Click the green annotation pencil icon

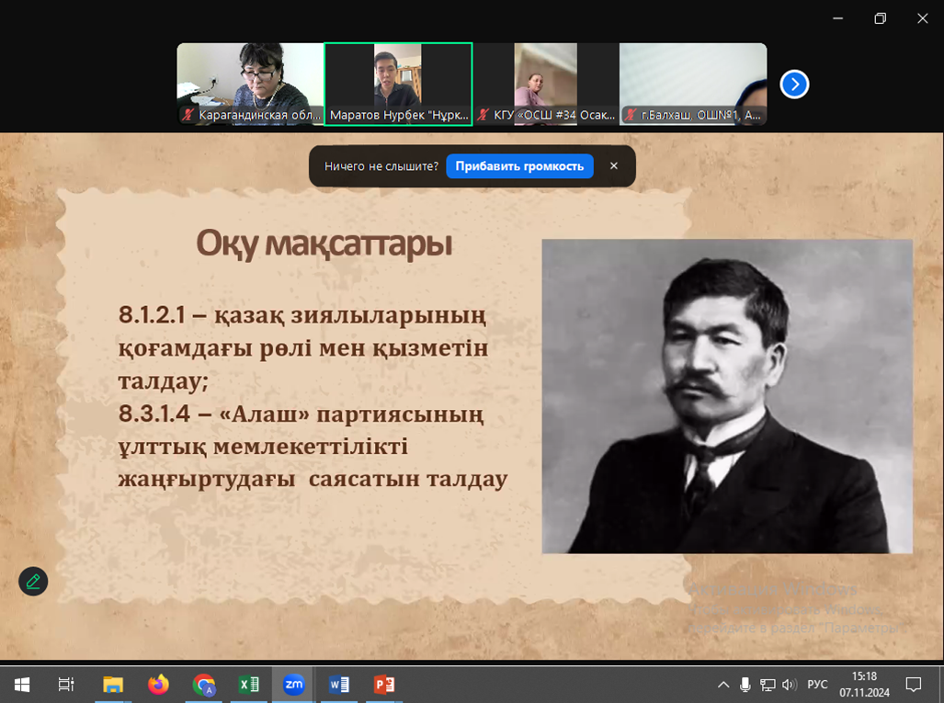click(x=33, y=581)
